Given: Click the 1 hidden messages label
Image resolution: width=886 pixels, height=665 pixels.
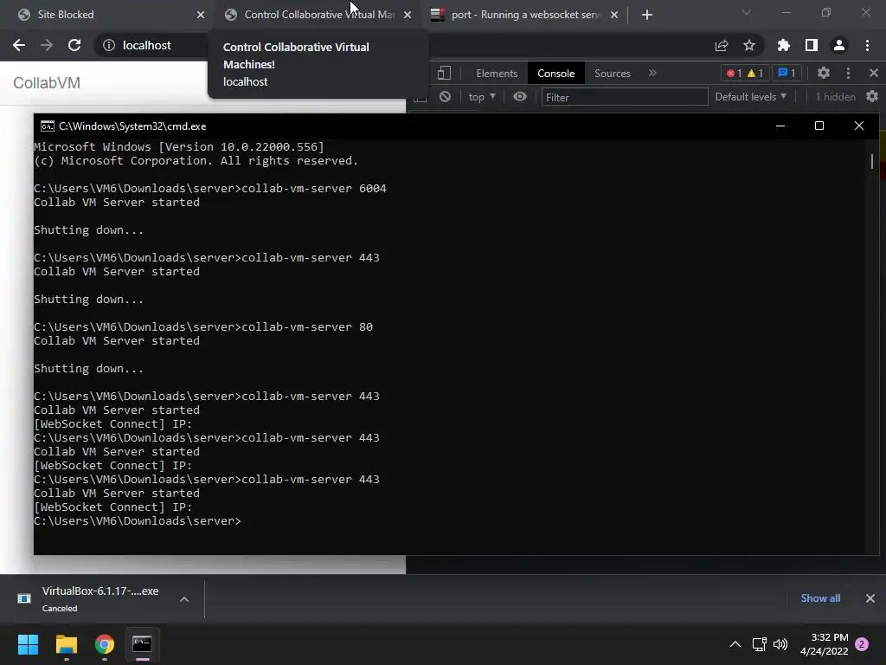Looking at the screenshot, I should (835, 97).
